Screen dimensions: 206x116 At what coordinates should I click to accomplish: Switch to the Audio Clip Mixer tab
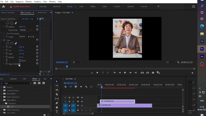pyautogui.click(x=42, y=13)
